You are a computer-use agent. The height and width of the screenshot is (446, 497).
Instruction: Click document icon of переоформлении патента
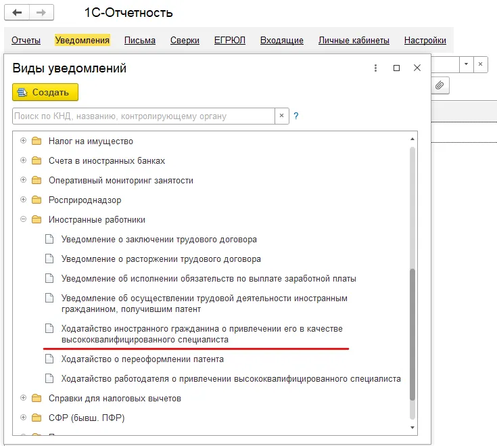click(49, 359)
